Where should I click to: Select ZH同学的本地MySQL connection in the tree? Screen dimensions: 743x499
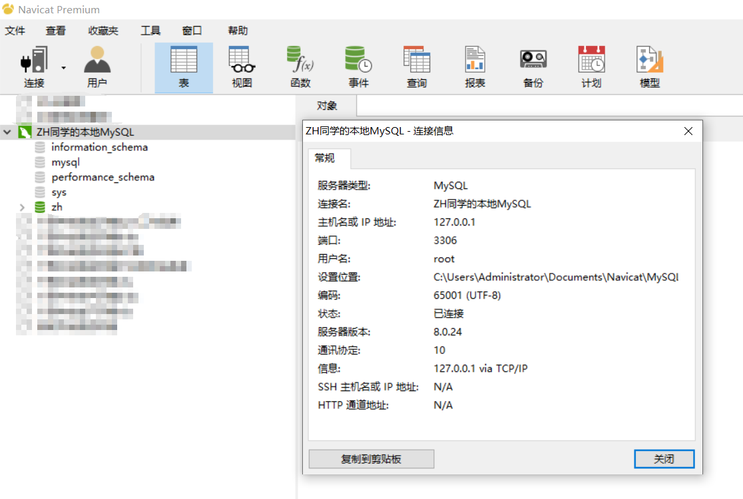[85, 132]
